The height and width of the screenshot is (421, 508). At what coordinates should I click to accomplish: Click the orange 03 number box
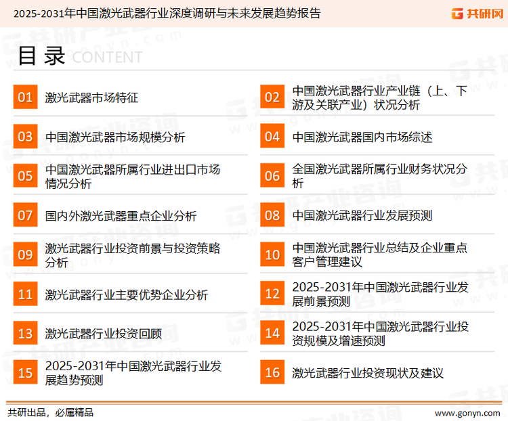tap(25, 136)
